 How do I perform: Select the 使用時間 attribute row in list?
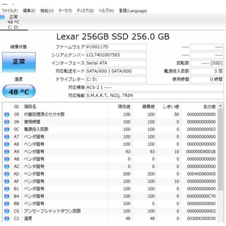click(110, 122)
